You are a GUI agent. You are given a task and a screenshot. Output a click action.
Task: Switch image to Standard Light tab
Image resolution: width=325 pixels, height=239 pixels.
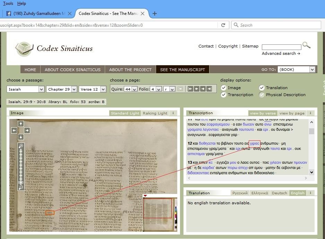pyautogui.click(x=125, y=113)
